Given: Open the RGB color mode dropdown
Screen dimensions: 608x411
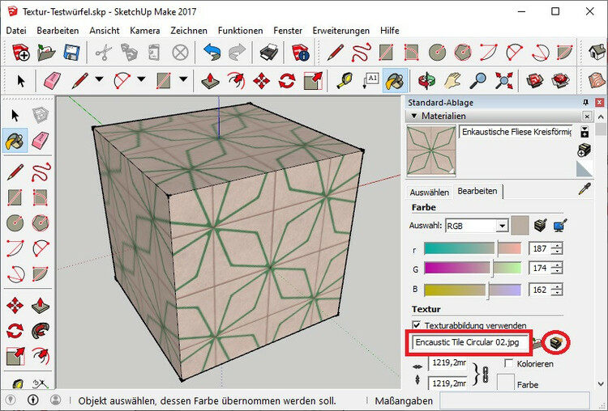Looking at the screenshot, I should click(x=502, y=226).
